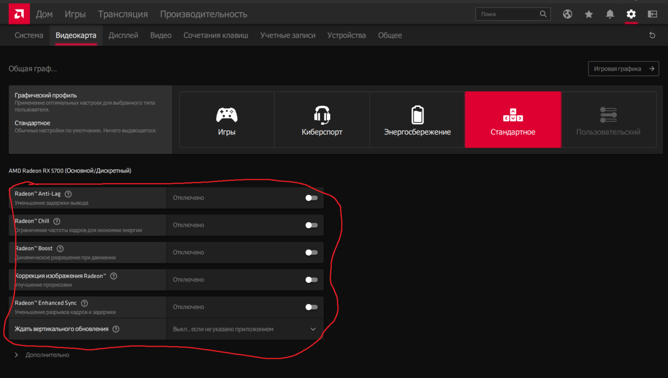Enable the Radeon Boost toggle
Viewport: 668px width, 378px height.
pyautogui.click(x=312, y=252)
